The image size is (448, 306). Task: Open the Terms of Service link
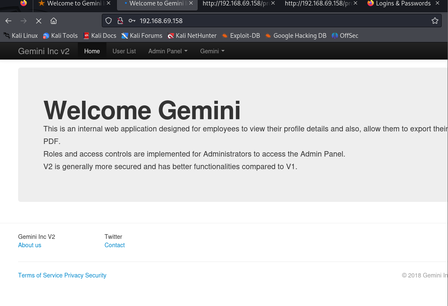point(40,275)
